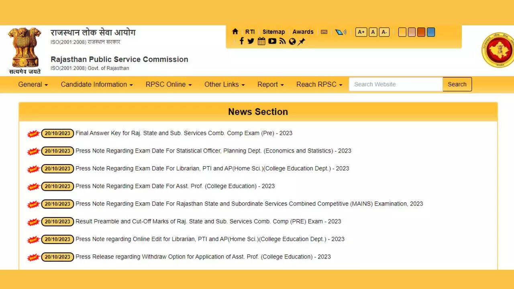Click the pushpin icon in header
The height and width of the screenshot is (289, 514).
point(301,41)
